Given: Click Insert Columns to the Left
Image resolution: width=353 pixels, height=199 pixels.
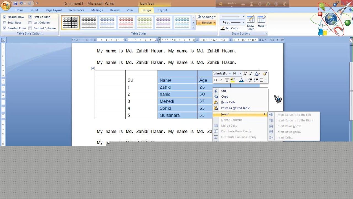Looking at the screenshot, I should (x=294, y=115).
